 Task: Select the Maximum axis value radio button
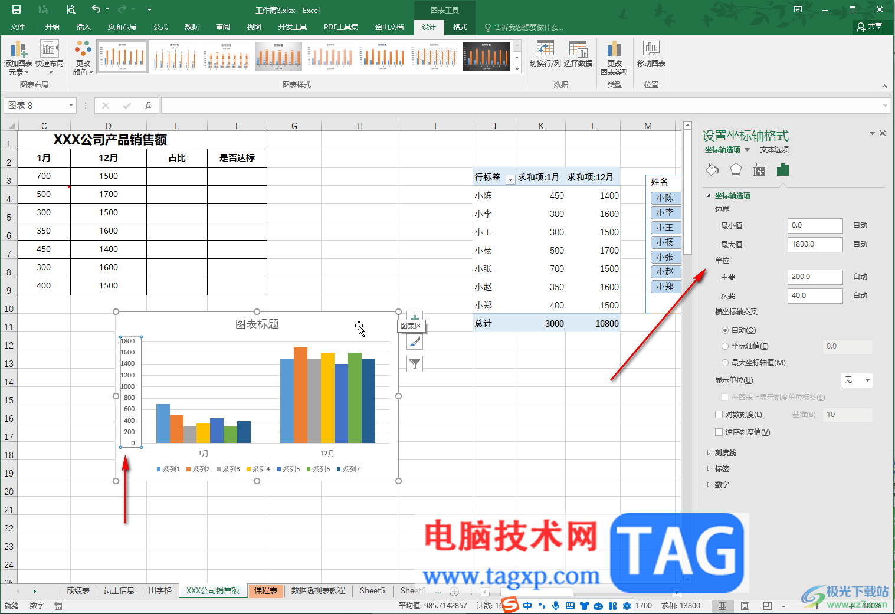(x=725, y=363)
